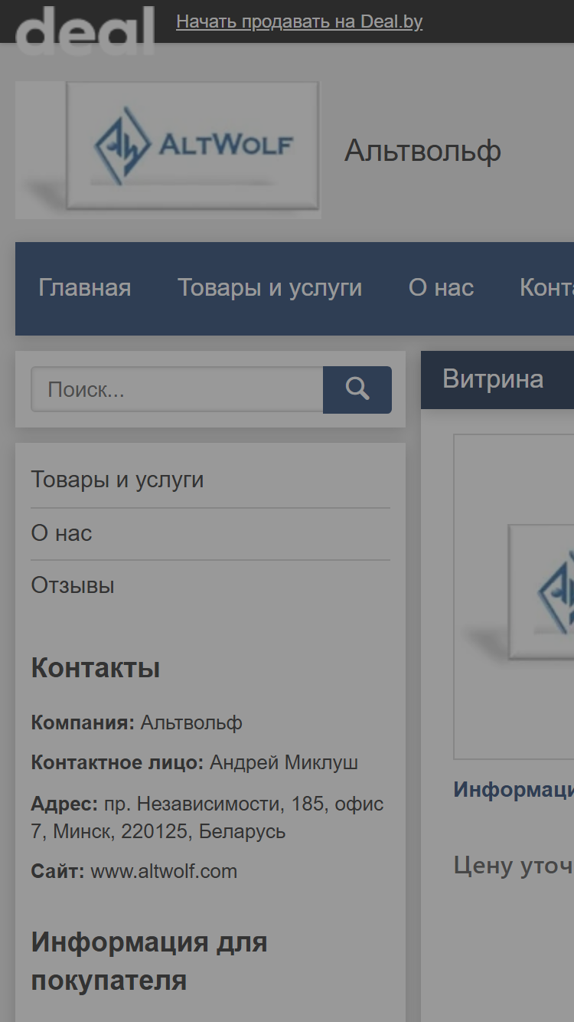The height and width of the screenshot is (1022, 574).
Task: Open 'Начать продавать на Deal.by' link
Action: 299,21
